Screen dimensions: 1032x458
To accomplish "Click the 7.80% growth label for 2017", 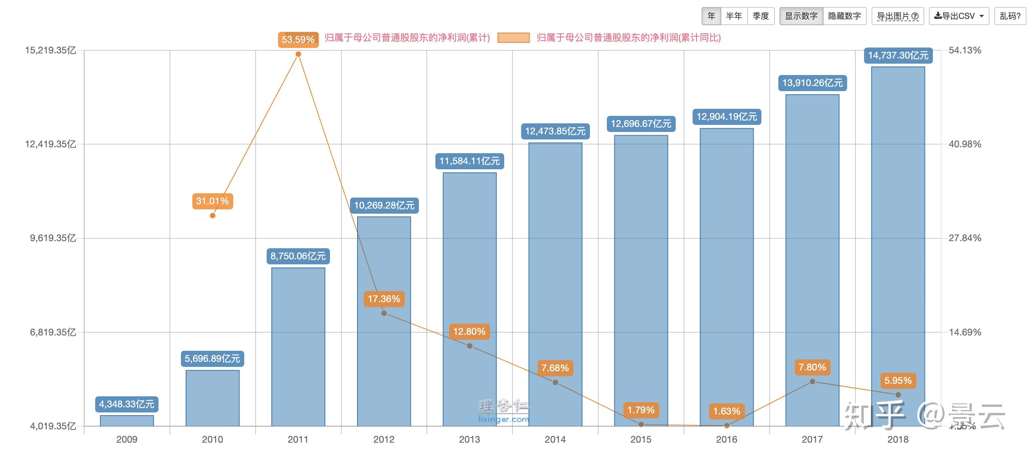I will tap(813, 367).
